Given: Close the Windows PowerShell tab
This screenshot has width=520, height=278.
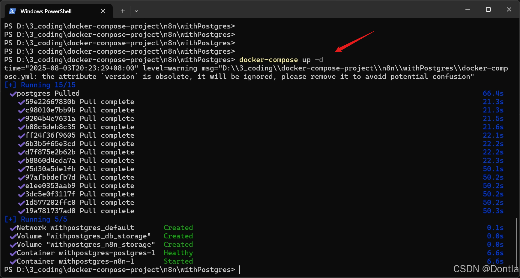Looking at the screenshot, I should (103, 11).
